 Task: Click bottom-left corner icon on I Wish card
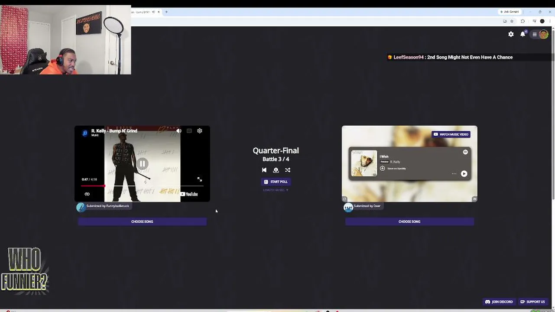point(344,199)
